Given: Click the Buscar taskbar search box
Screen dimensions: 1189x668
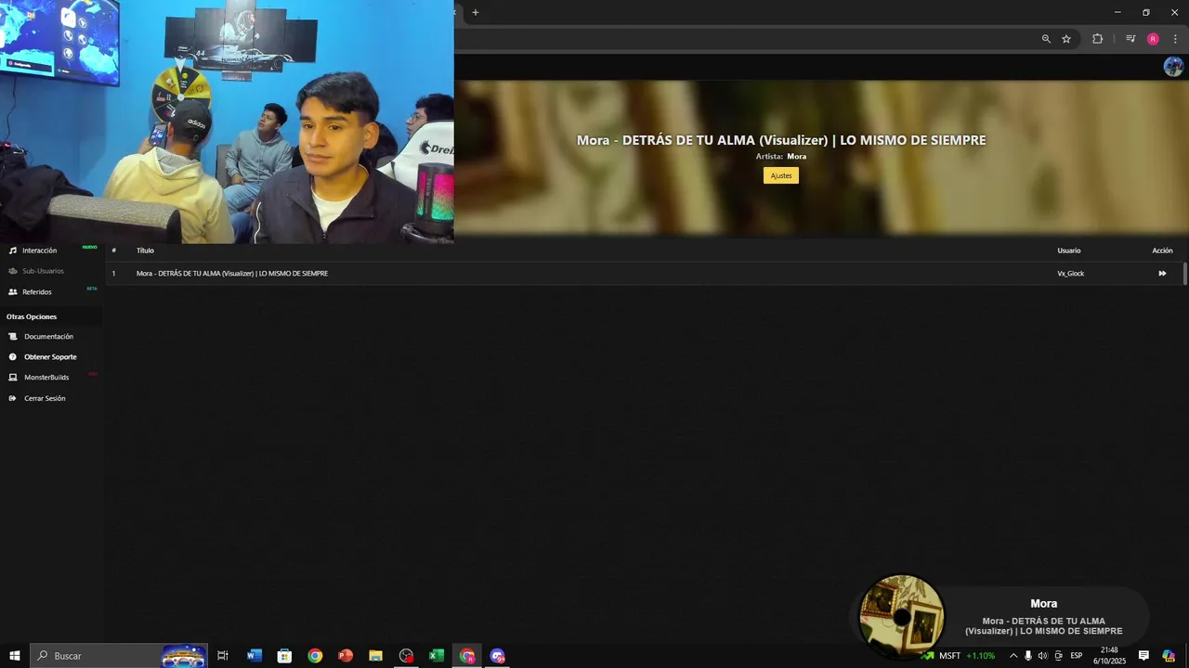Looking at the screenshot, I should click(119, 656).
